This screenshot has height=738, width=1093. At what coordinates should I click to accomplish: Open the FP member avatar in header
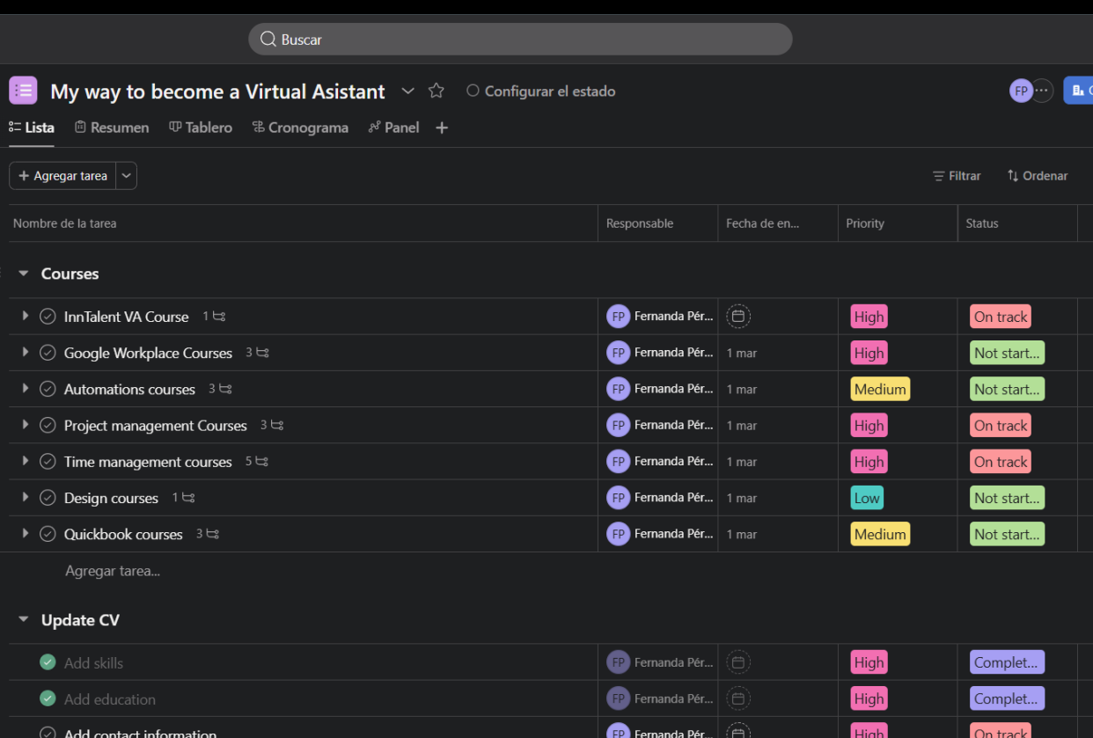tap(1021, 91)
